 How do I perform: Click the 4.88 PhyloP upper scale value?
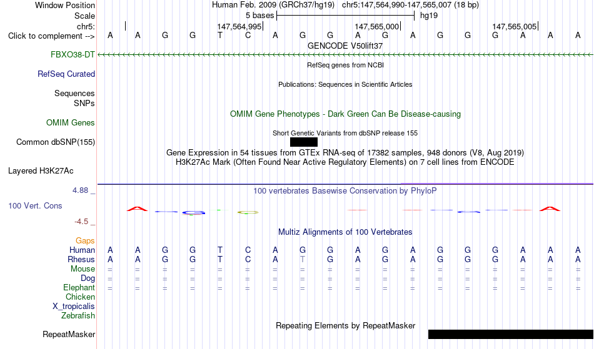tap(80, 190)
